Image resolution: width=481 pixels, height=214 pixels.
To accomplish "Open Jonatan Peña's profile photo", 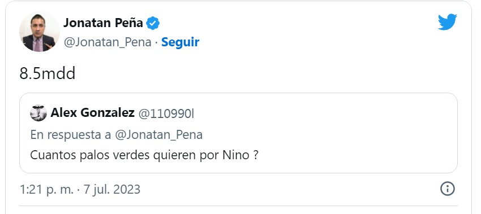I will (x=39, y=32).
